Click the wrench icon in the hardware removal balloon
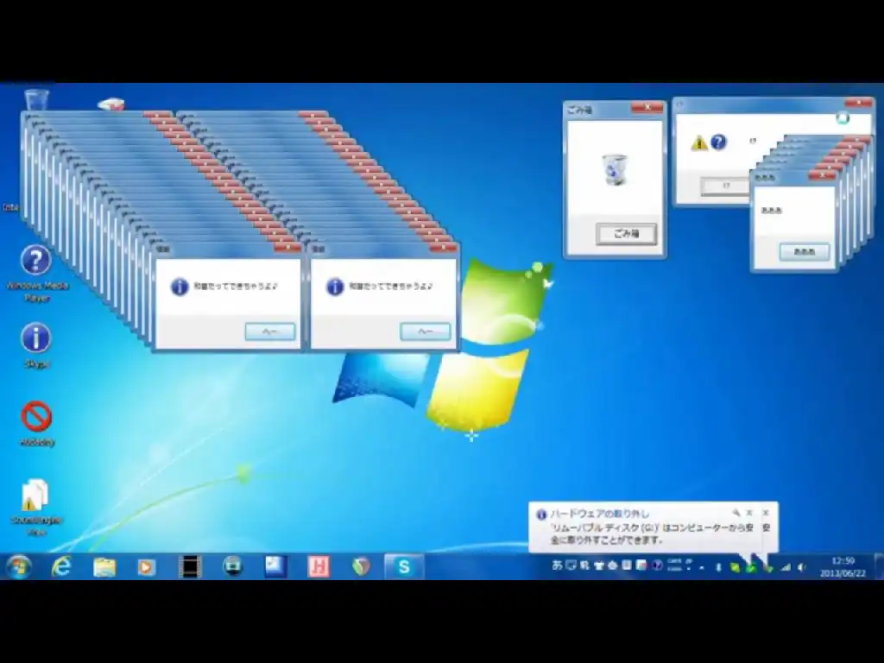Screen dimensions: 884x663 pyautogui.click(x=736, y=513)
